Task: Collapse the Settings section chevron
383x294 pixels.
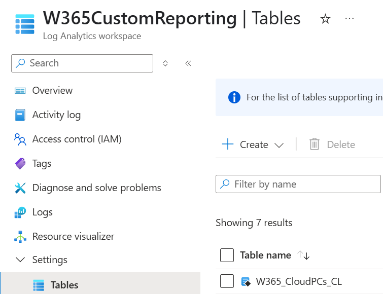Action: [20, 260]
